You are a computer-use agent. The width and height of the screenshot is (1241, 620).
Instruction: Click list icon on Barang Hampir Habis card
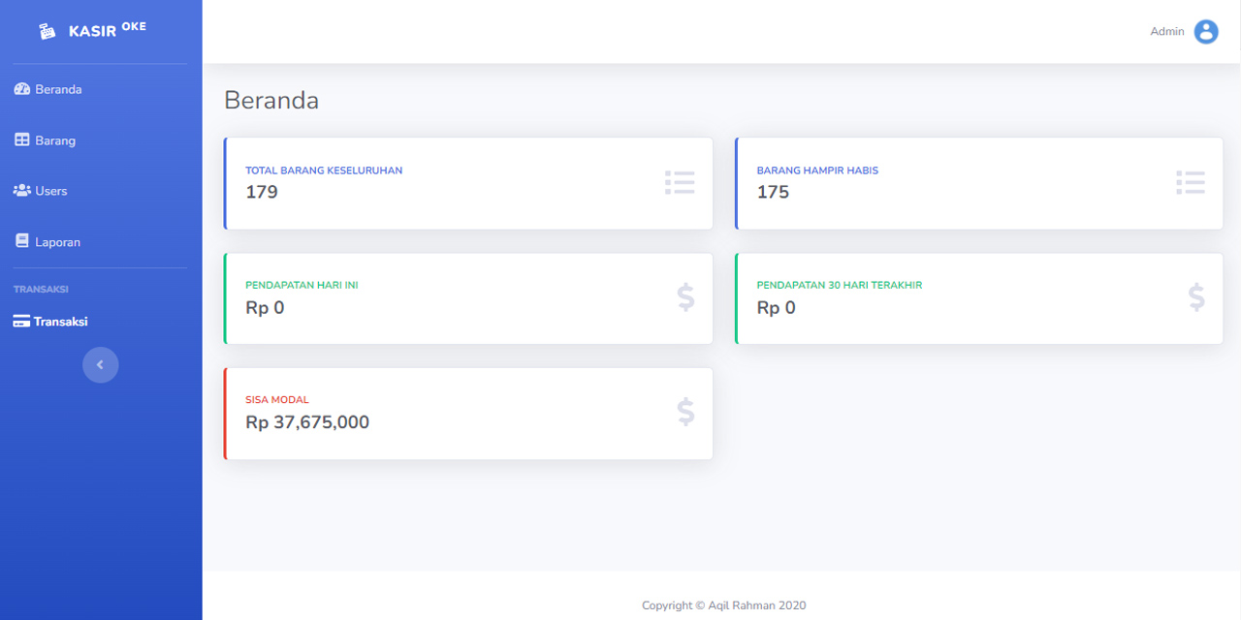pos(1191,183)
